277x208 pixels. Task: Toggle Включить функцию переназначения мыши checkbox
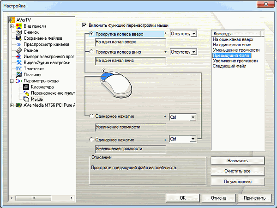pos(84,25)
